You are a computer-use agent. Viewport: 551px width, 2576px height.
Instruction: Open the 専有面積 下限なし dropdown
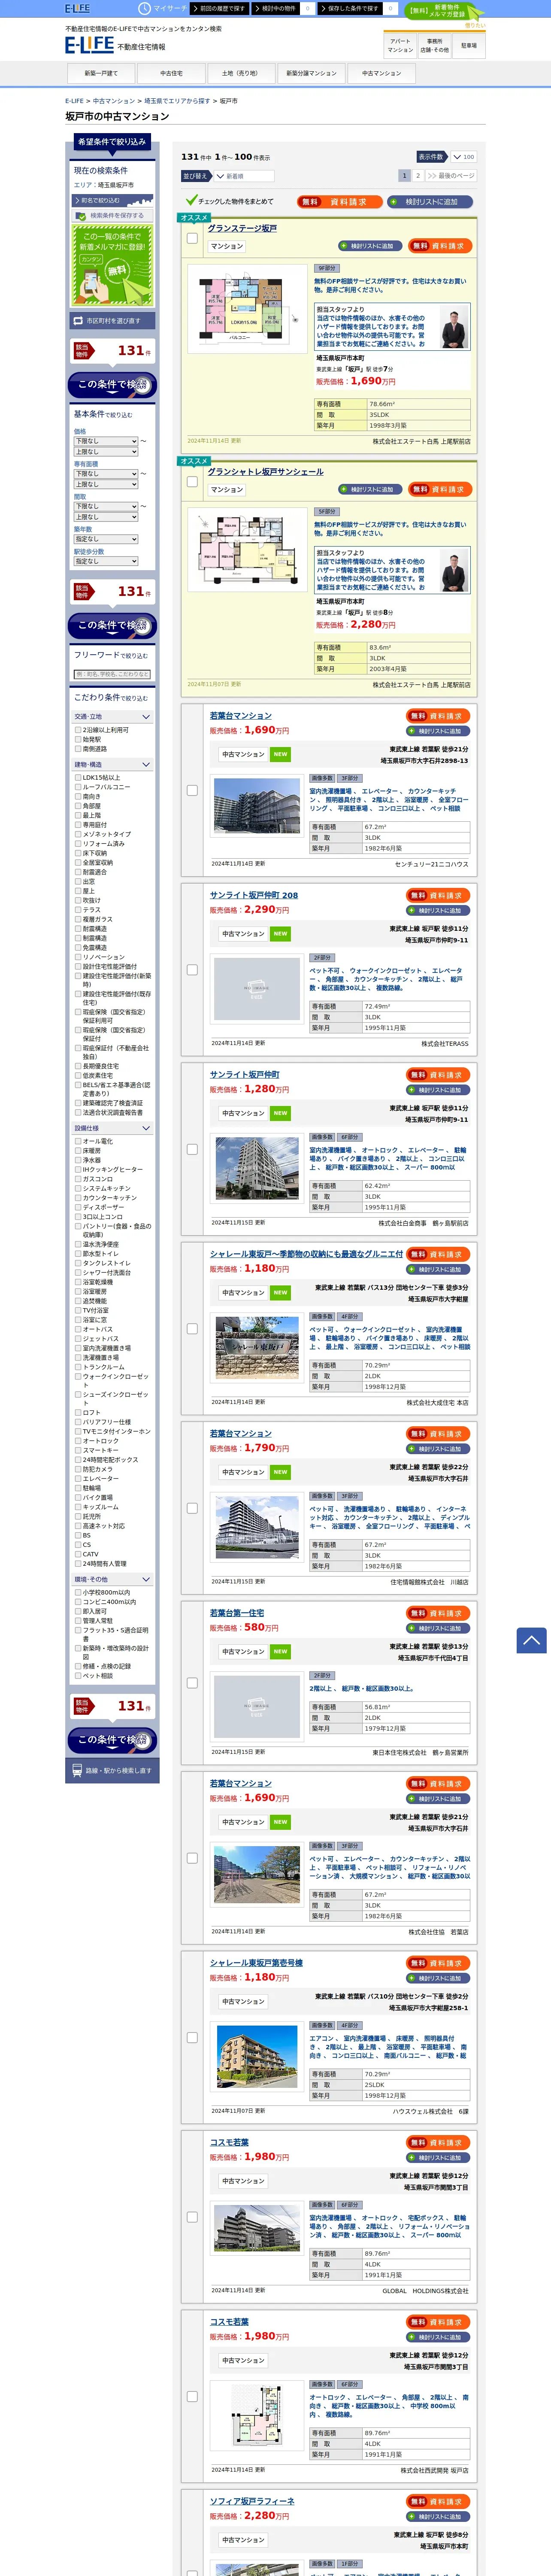pos(106,474)
